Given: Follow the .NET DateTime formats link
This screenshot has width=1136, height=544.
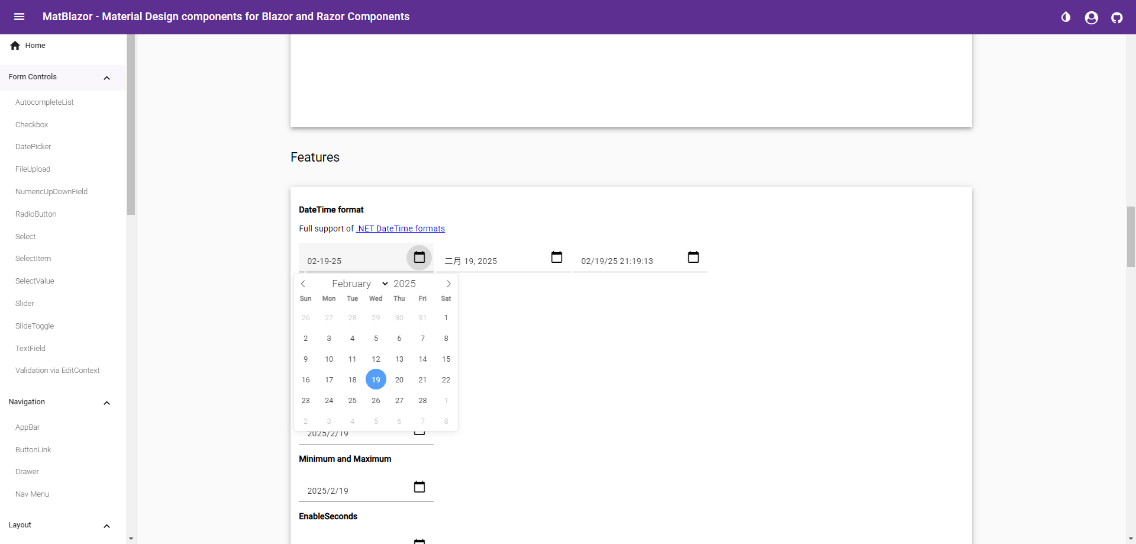Looking at the screenshot, I should coord(401,228).
